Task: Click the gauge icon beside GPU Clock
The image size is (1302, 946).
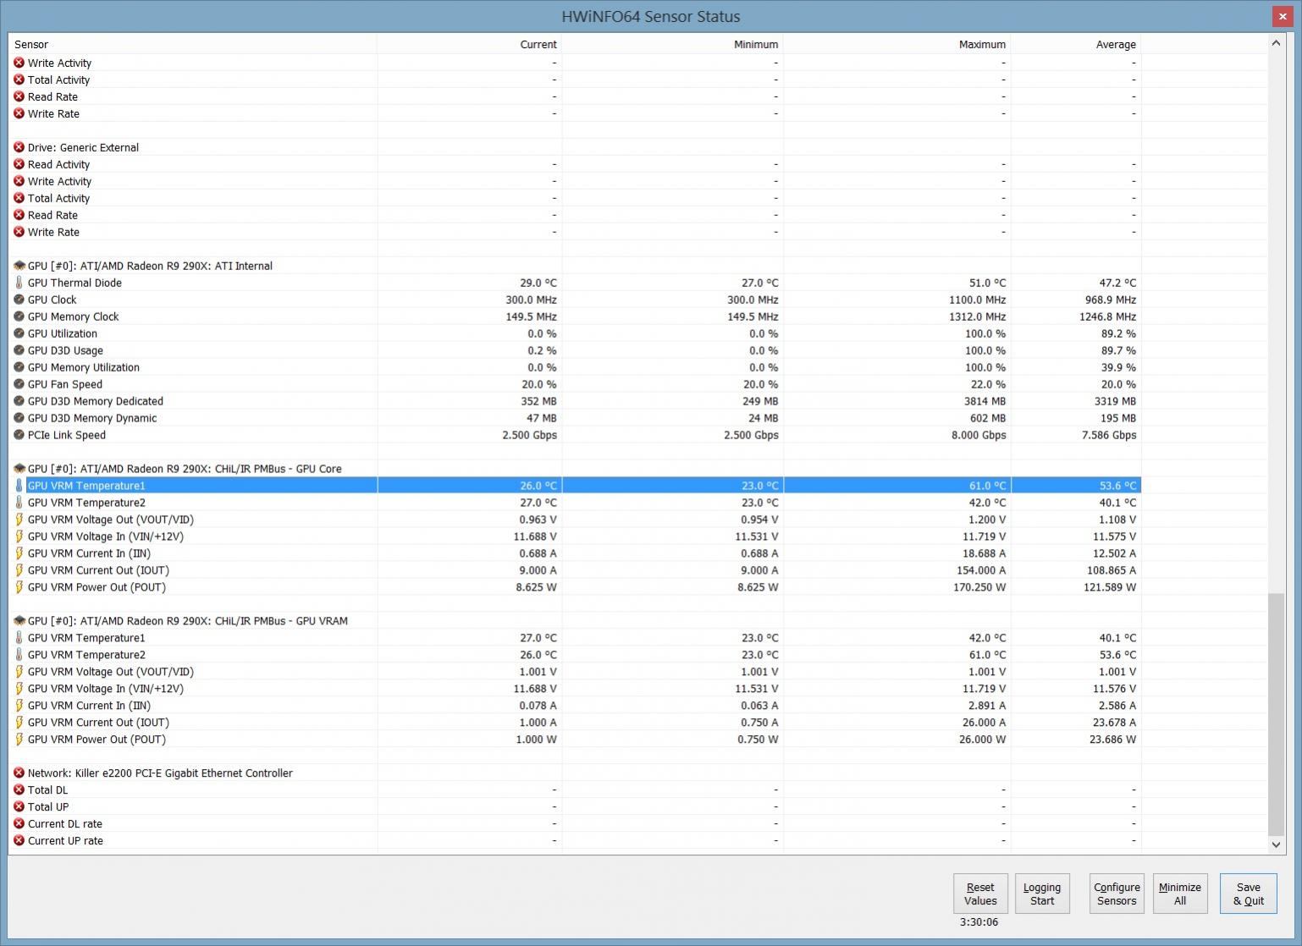Action: [x=19, y=300]
